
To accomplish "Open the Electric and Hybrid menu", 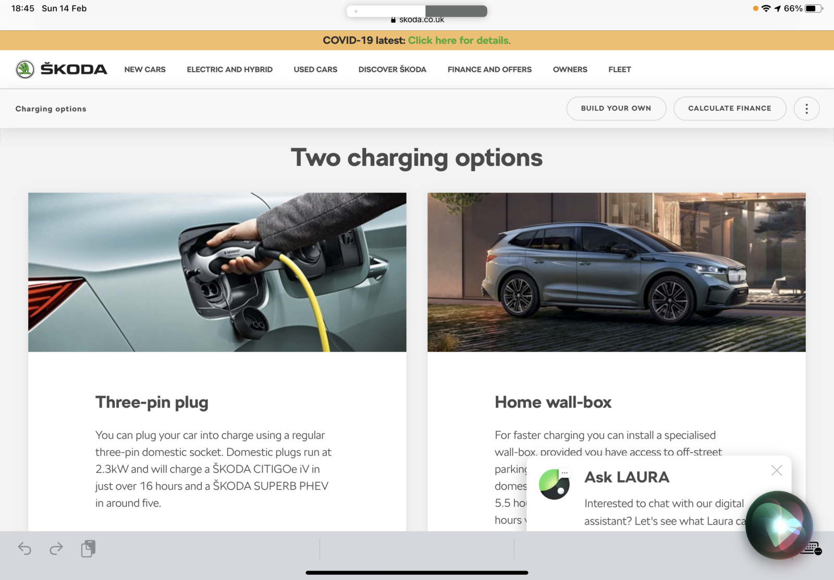I will point(229,69).
